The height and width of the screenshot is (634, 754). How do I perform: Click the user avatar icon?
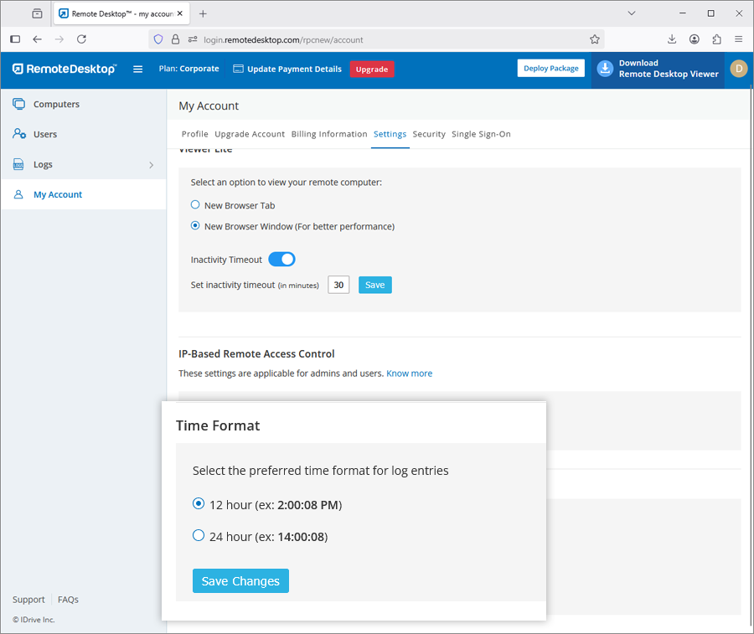click(738, 70)
